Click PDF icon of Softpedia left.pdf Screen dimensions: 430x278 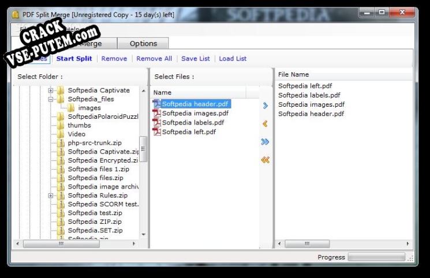pos(157,132)
